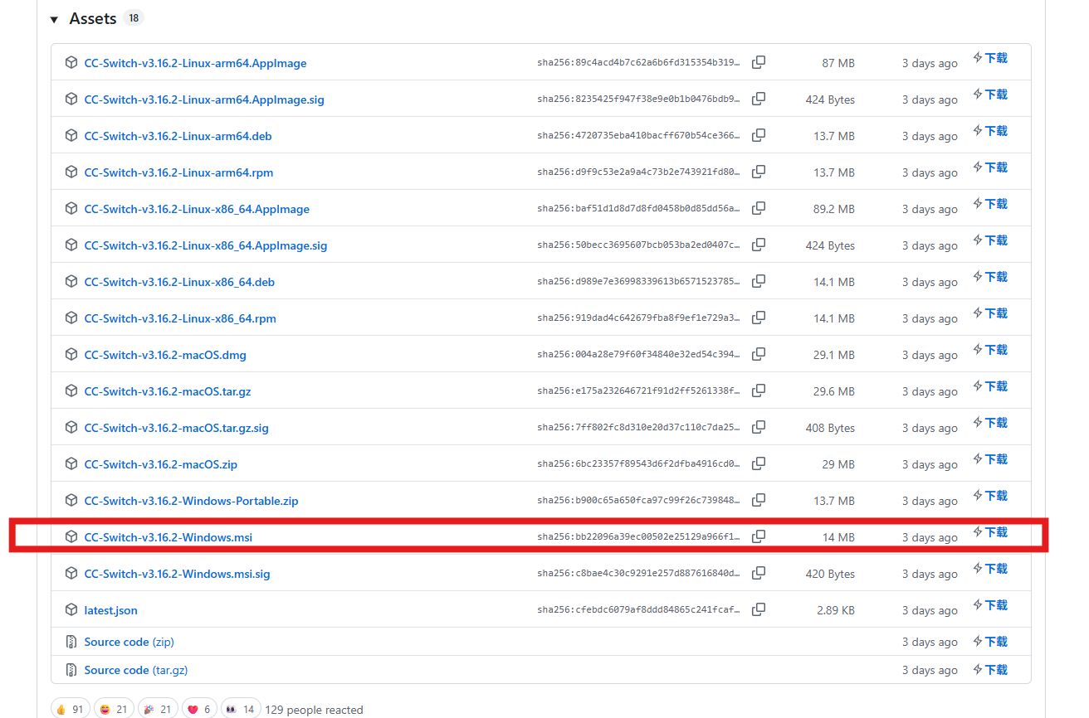Click the '2.89 KB' size of latest.json

pos(836,610)
